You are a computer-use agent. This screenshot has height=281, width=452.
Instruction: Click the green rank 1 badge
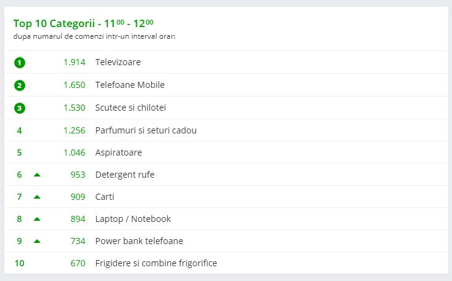[x=20, y=63]
